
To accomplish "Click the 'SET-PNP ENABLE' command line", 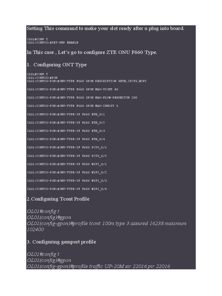I will pos(53,42).
